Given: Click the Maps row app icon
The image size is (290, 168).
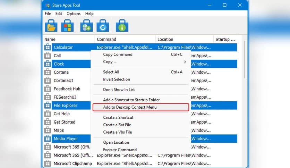Looking at the screenshot, I should click(x=48, y=130).
